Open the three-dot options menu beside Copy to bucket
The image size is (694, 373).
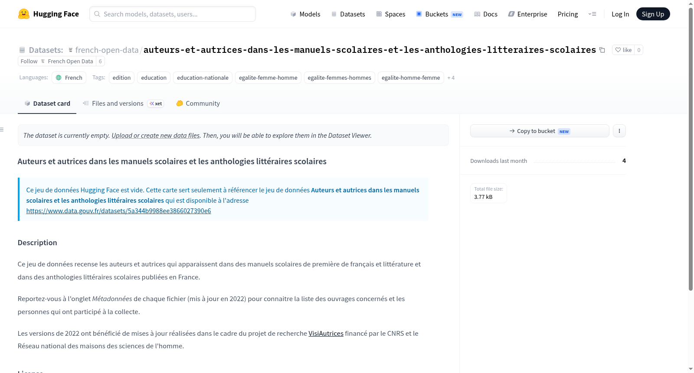pos(619,131)
